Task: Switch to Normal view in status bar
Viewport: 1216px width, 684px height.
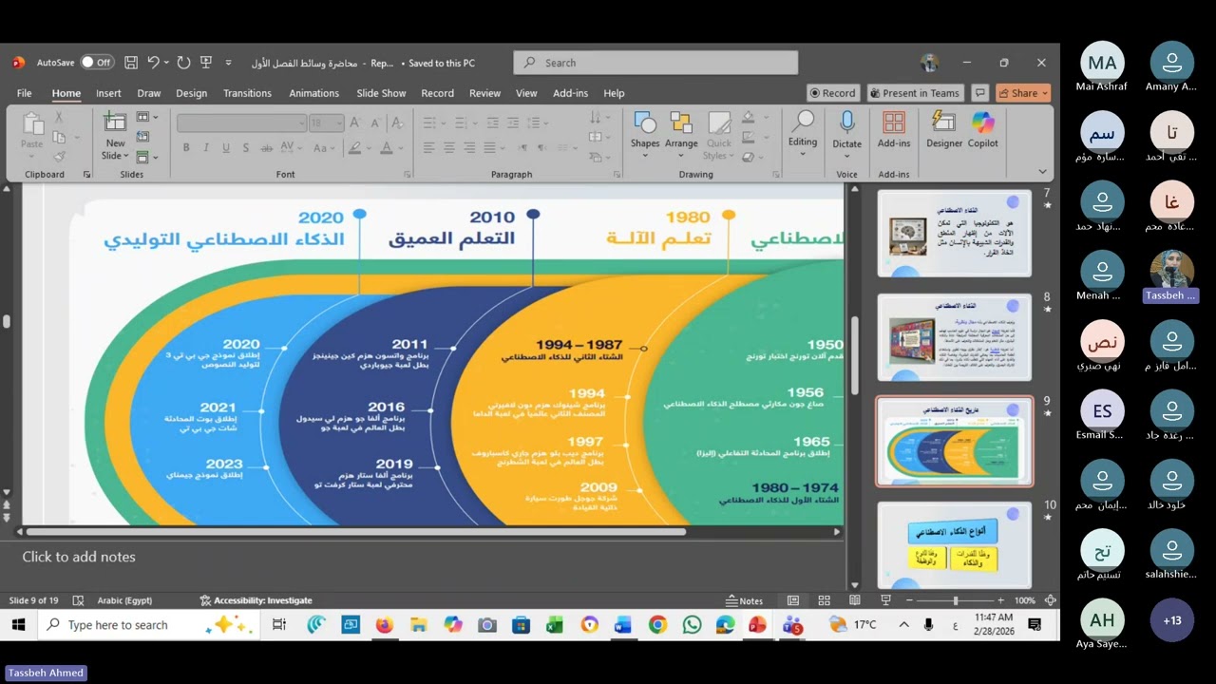Action: pyautogui.click(x=793, y=600)
